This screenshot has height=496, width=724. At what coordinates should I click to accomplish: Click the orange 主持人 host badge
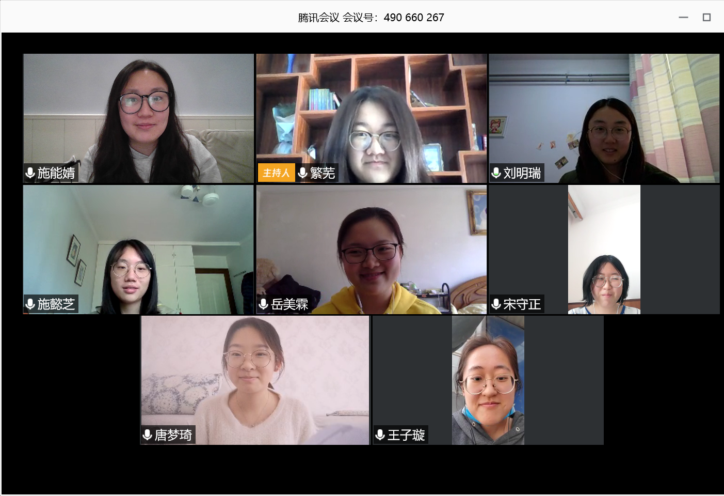[276, 173]
